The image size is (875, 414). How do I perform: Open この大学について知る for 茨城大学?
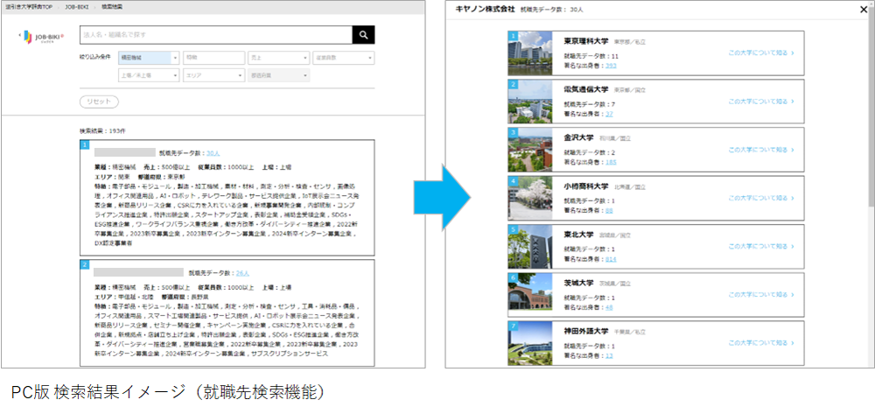(760, 295)
